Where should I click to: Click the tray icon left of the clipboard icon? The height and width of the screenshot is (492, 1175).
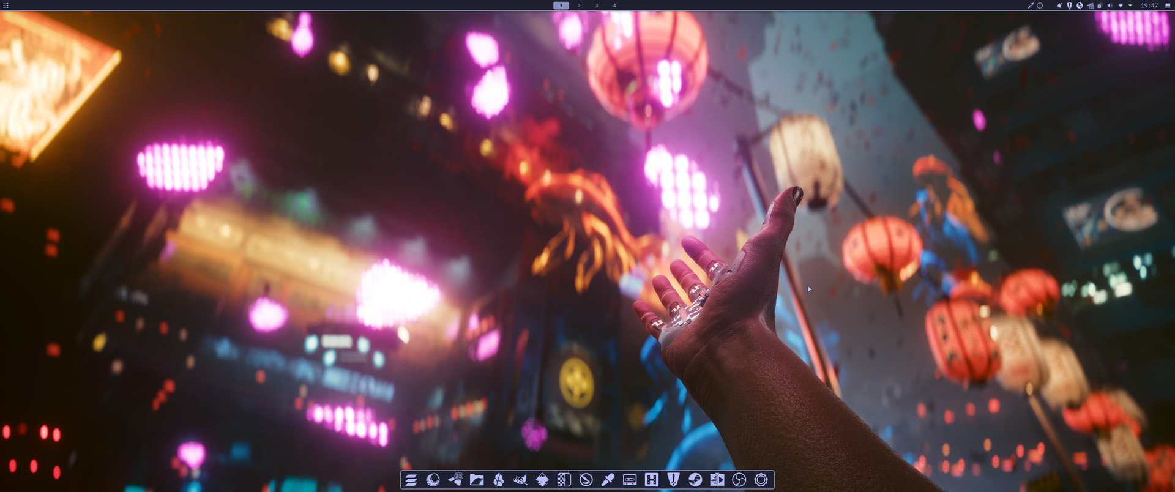1090,6
